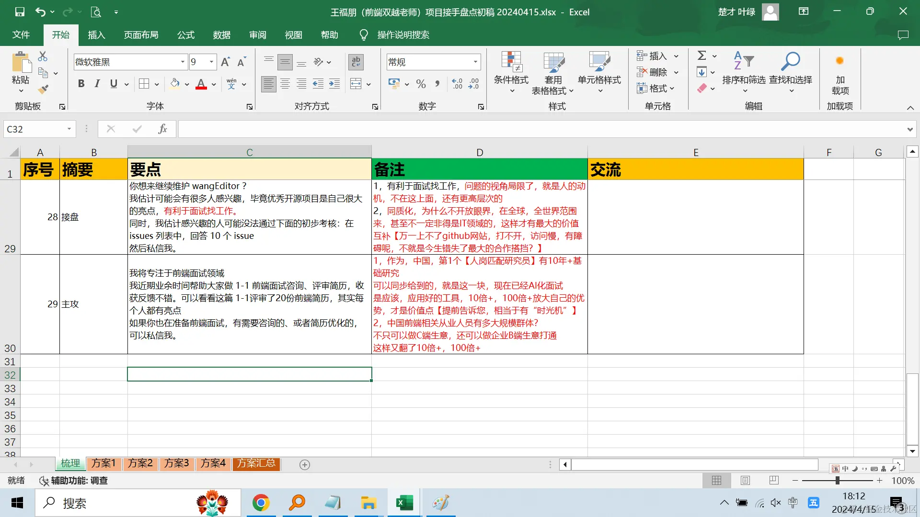Viewport: 920px width, 517px height.
Task: Open Chrome from the taskbar
Action: (261, 503)
